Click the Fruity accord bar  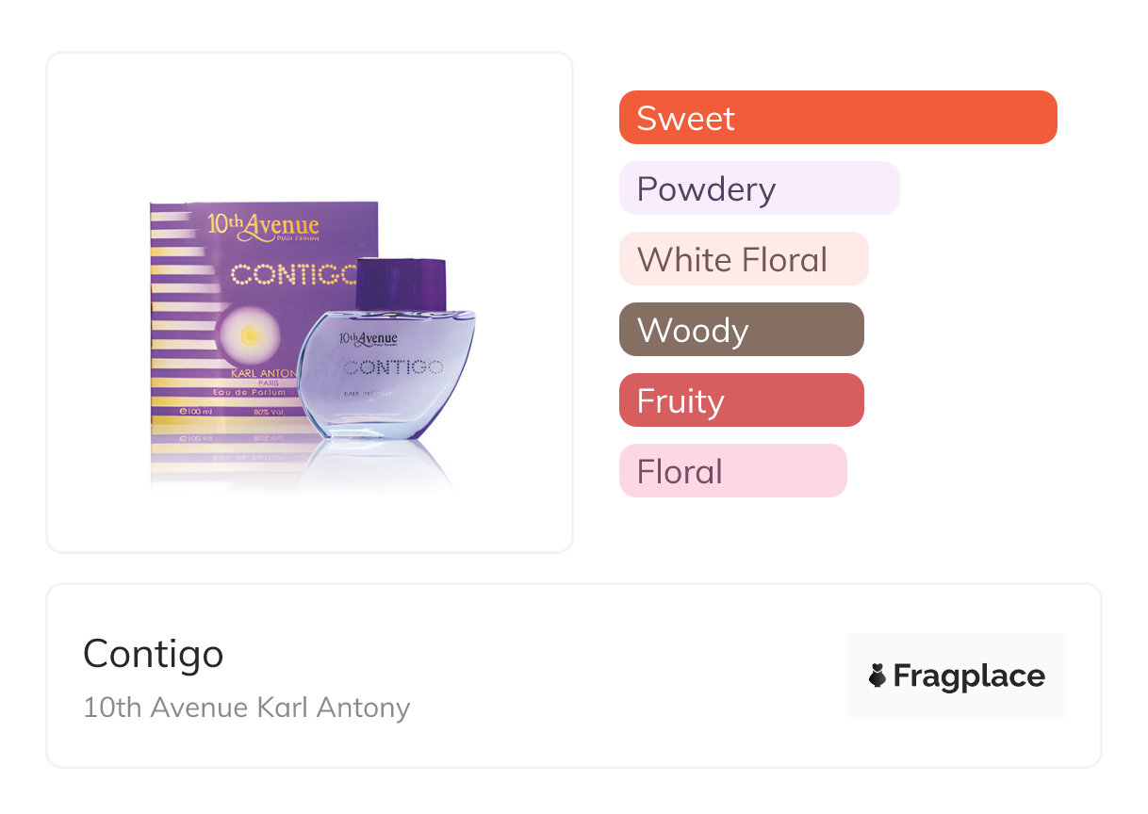tap(741, 400)
